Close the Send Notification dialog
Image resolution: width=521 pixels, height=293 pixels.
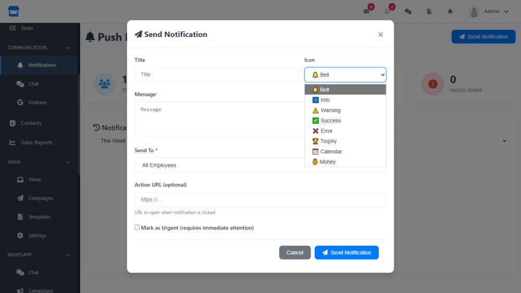(380, 34)
